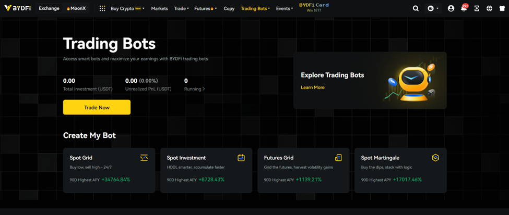This screenshot has width=509, height=215.
Task: Click the BYDFi logo
Action: click(18, 8)
